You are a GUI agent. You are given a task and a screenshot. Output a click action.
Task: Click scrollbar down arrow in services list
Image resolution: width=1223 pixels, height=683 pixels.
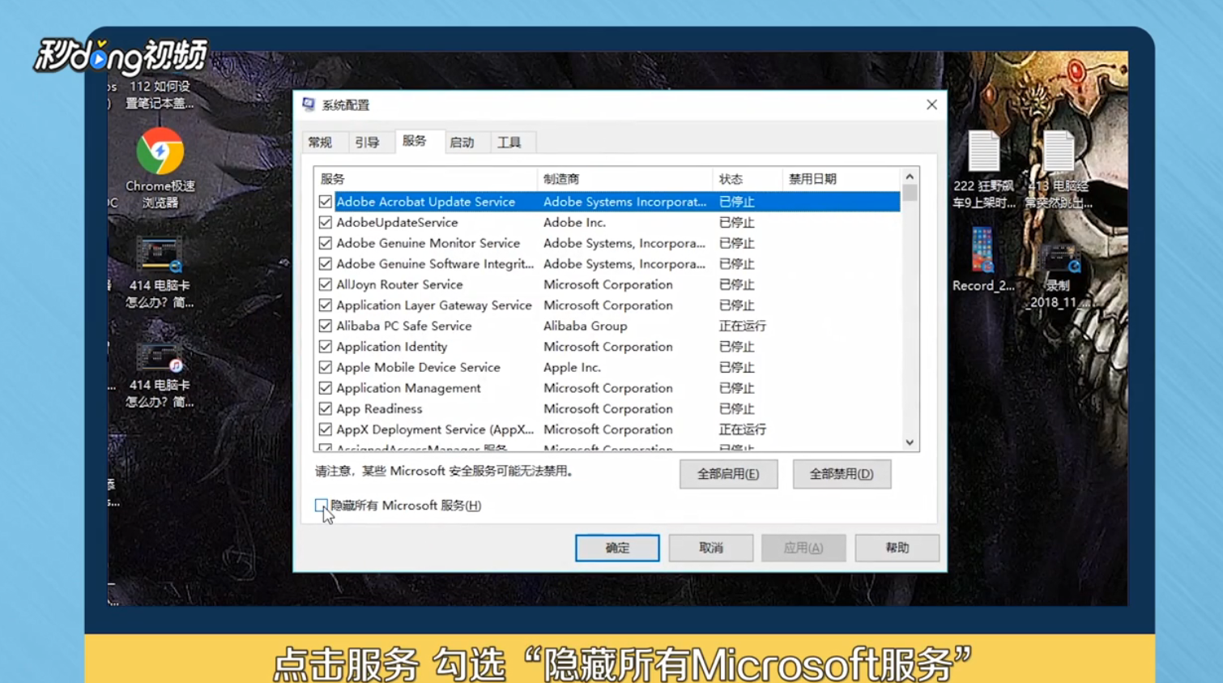point(910,442)
